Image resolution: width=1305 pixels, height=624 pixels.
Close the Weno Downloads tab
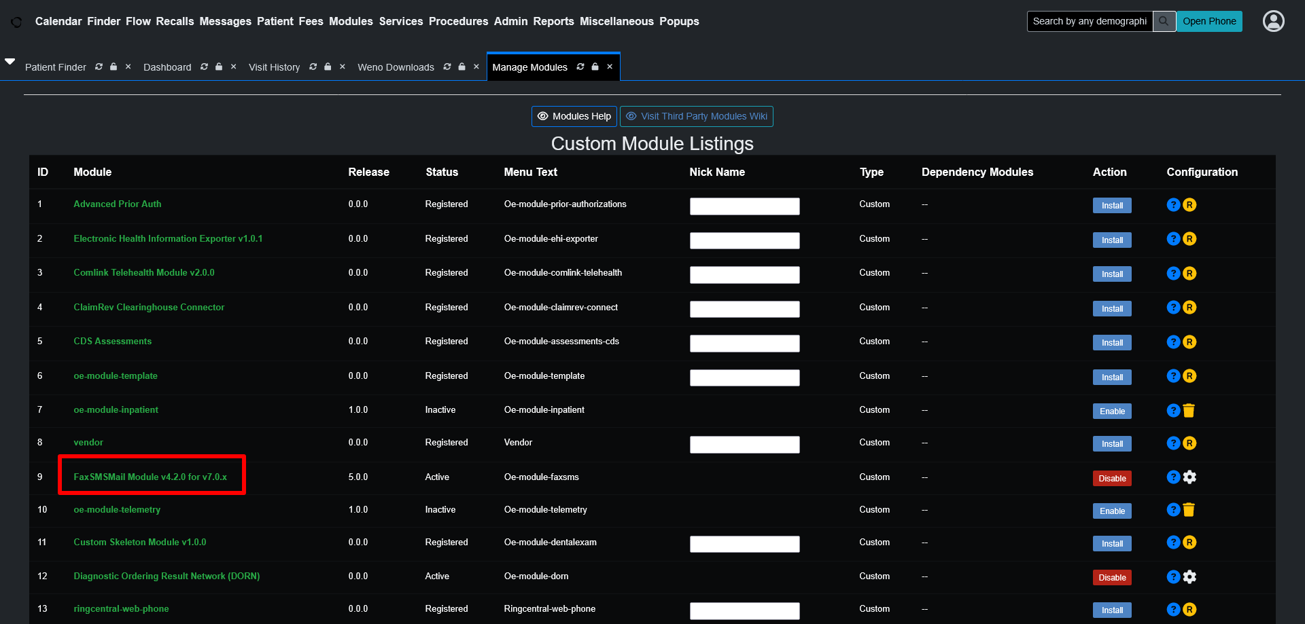476,67
